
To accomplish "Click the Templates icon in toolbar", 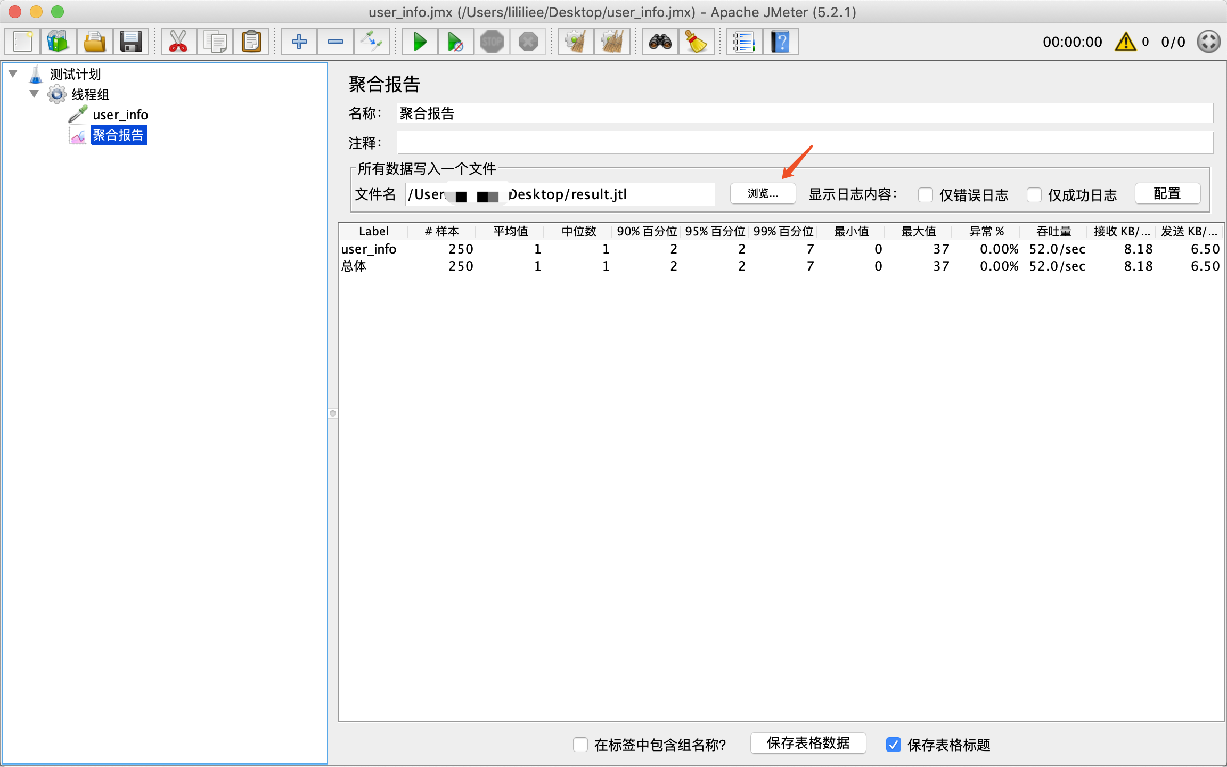I will click(58, 42).
